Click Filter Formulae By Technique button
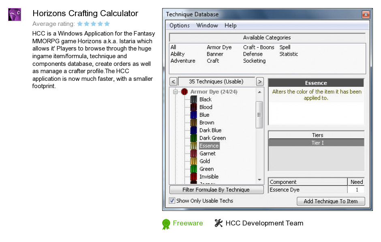This screenshot has width=381, height=242. coord(216,189)
